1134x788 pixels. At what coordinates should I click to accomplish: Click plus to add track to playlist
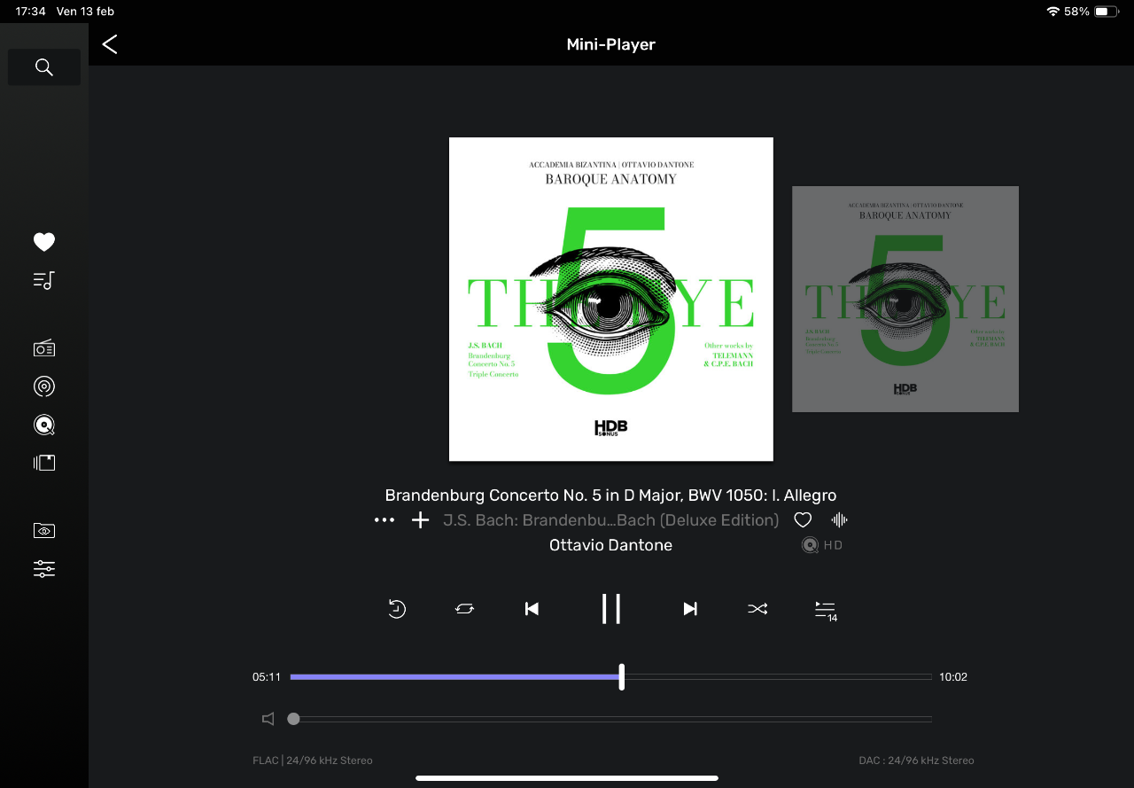420,520
